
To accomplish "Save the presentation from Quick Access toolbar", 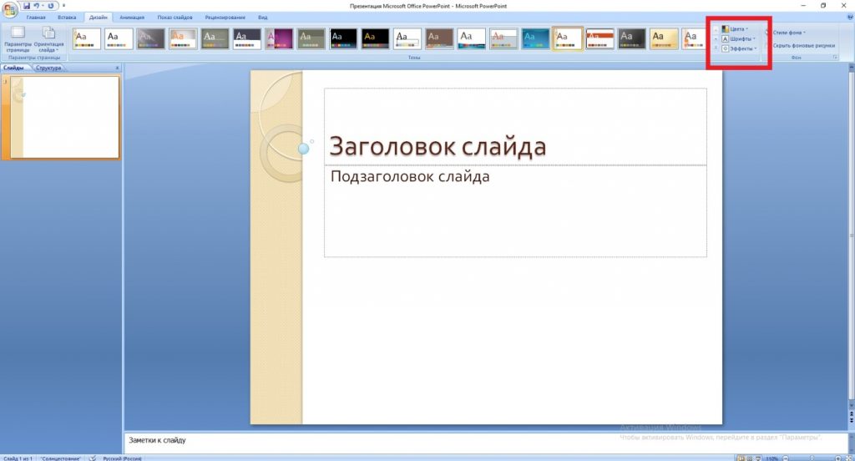I will [26, 6].
